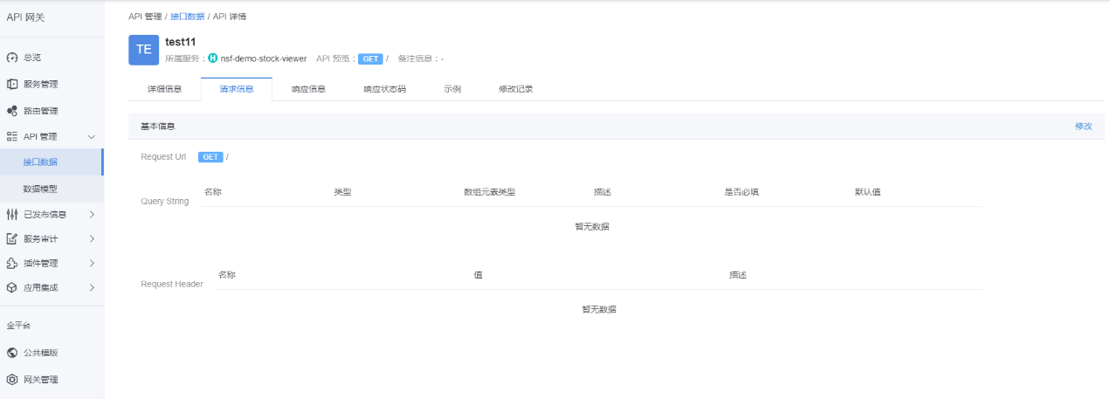
Task: Collapse the API 管理 menu chevron
Action: 92,137
